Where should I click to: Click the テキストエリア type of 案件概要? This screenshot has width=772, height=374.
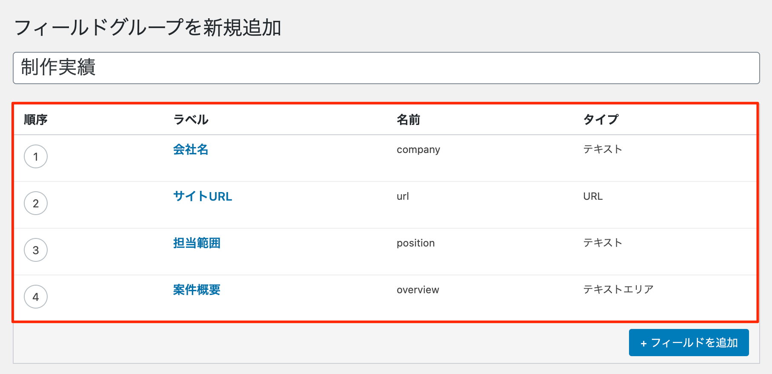pyautogui.click(x=618, y=289)
